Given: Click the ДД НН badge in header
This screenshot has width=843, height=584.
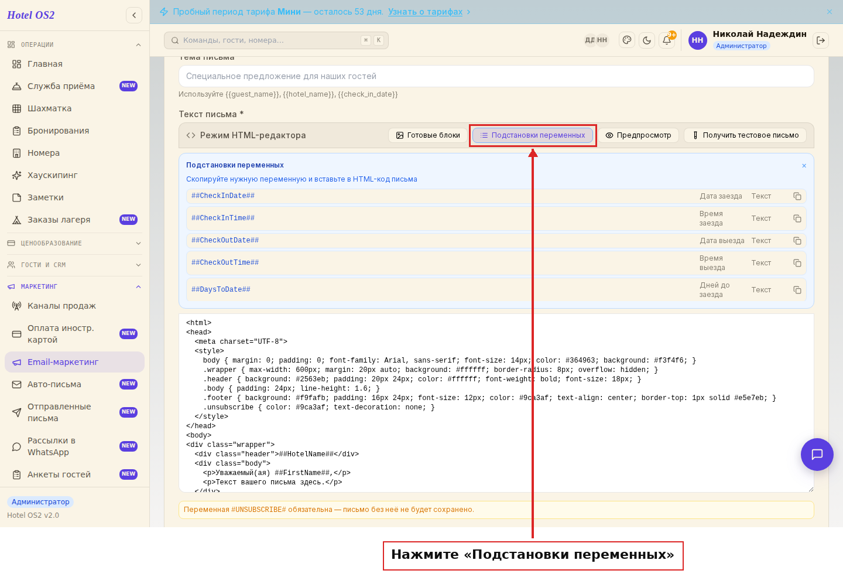Looking at the screenshot, I should (x=596, y=40).
